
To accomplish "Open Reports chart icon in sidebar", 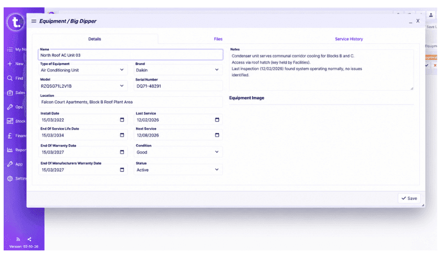I will tap(10, 150).
